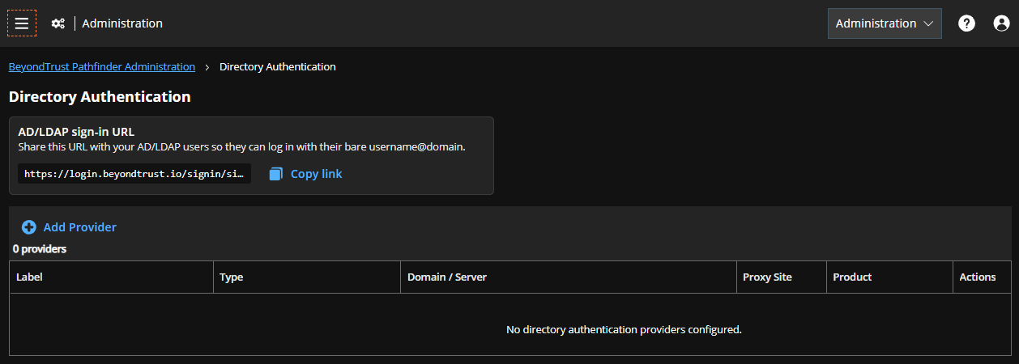Click the Administration title in header
Viewport: 1019px width, 364px height.
click(x=122, y=23)
